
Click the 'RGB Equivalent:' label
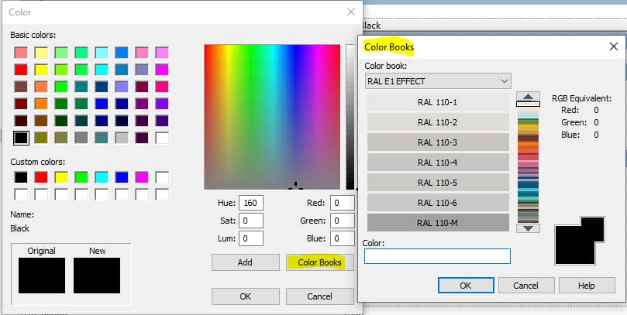582,98
